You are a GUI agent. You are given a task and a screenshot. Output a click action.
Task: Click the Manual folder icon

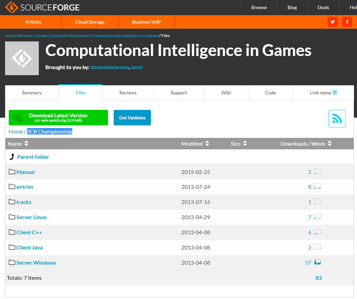[x=12, y=172]
